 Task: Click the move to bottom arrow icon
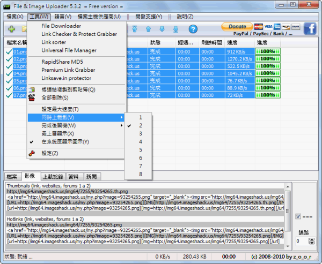click(176, 29)
